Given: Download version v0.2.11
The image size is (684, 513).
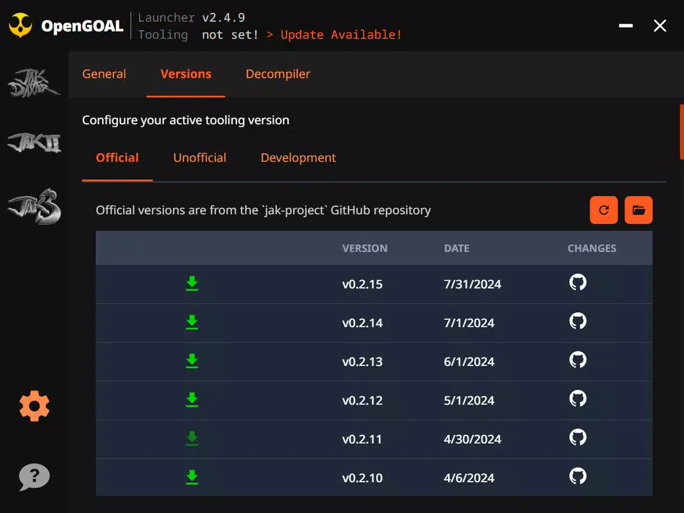Looking at the screenshot, I should (192, 439).
